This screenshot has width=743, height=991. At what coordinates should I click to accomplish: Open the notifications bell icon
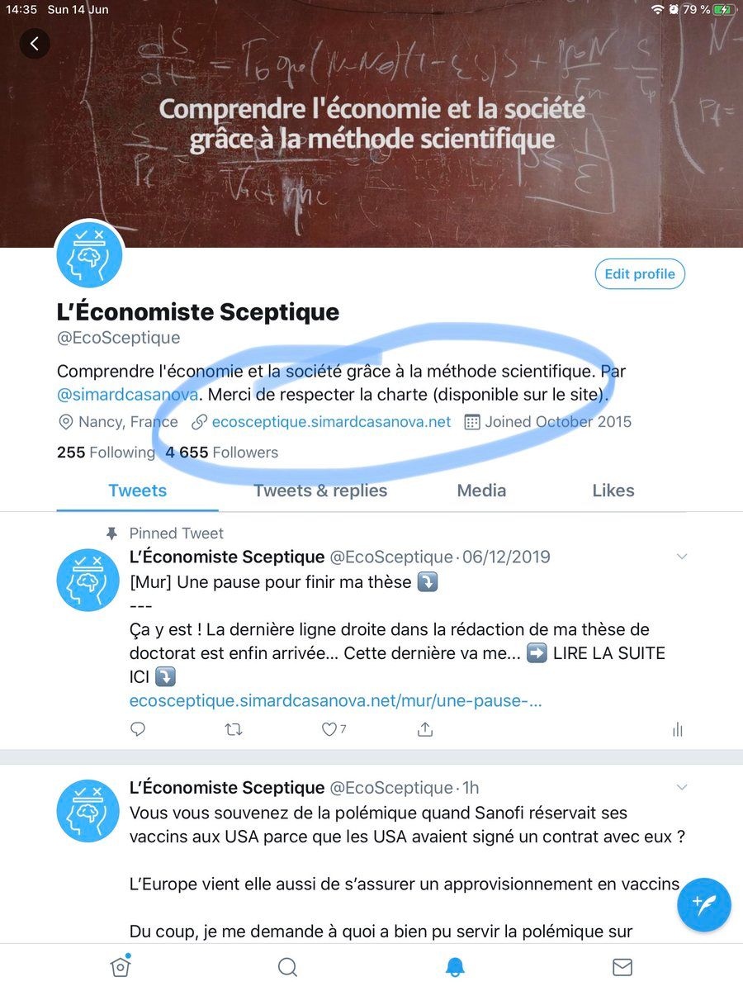[455, 966]
